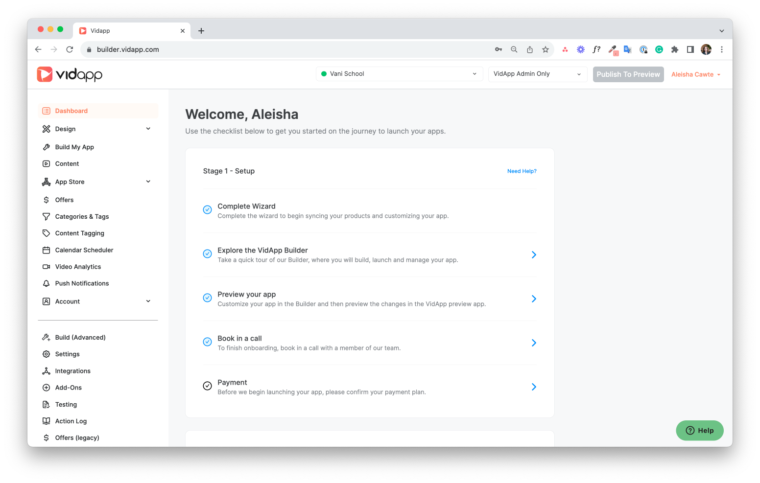Reload the page in browser toolbar
The width and height of the screenshot is (760, 483).
[70, 49]
